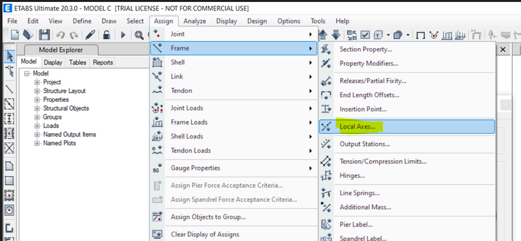Open the Design menu
This screenshot has height=241, width=521.
[257, 21]
